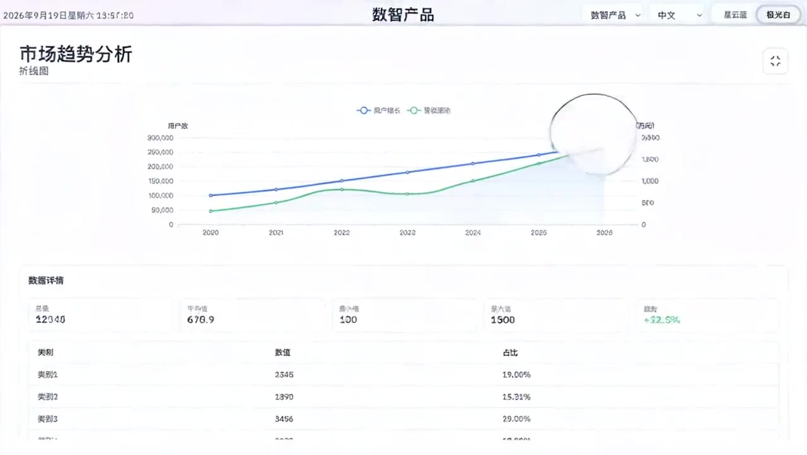The width and height of the screenshot is (807, 455).
Task: Select the 极光白 theme option
Action: point(778,14)
